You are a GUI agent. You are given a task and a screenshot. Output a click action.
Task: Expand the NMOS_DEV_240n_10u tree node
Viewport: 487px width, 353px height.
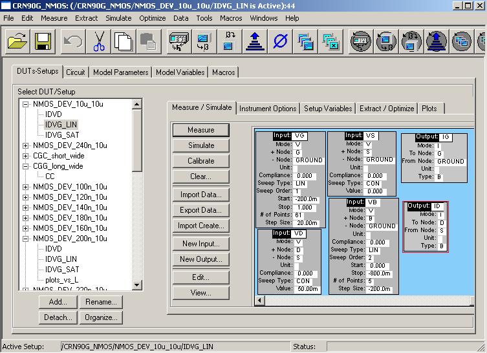click(x=26, y=145)
